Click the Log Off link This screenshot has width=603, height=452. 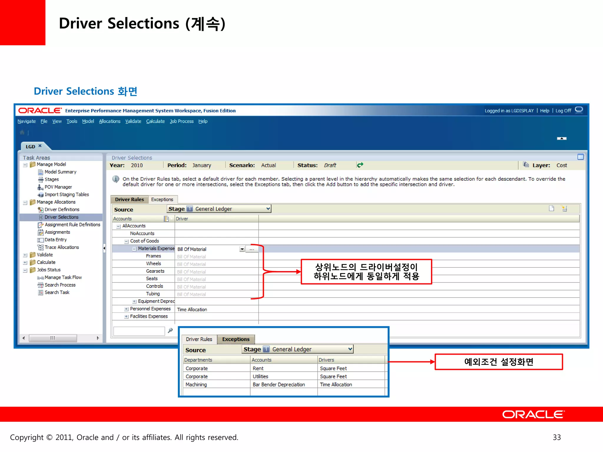pos(563,111)
